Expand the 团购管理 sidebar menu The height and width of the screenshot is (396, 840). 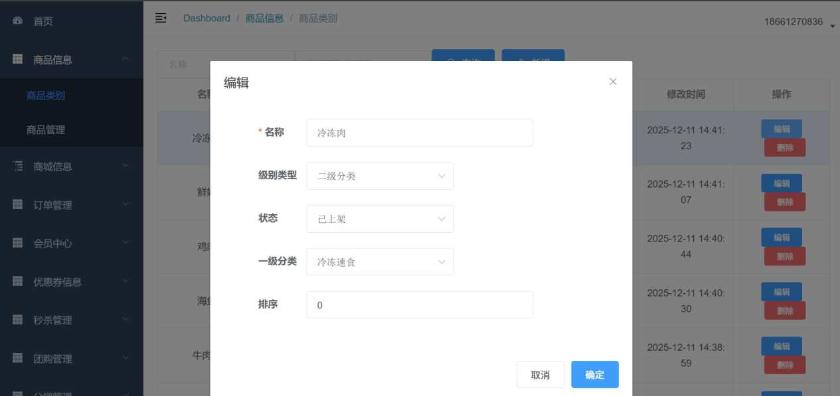pyautogui.click(x=72, y=359)
